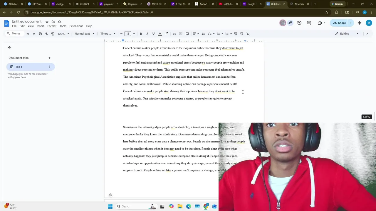Open the Editing mode dropdown
The image size is (376, 211).
click(x=347, y=34)
